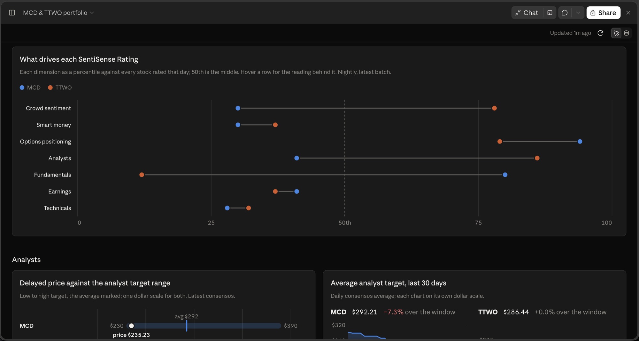Click the $390 high target label
Image resolution: width=639 pixels, height=341 pixels.
[x=290, y=326]
